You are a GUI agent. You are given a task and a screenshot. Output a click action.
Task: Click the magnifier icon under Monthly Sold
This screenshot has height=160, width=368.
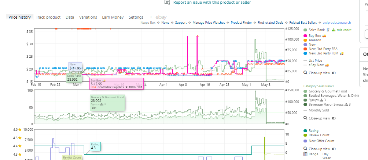click(x=305, y=118)
